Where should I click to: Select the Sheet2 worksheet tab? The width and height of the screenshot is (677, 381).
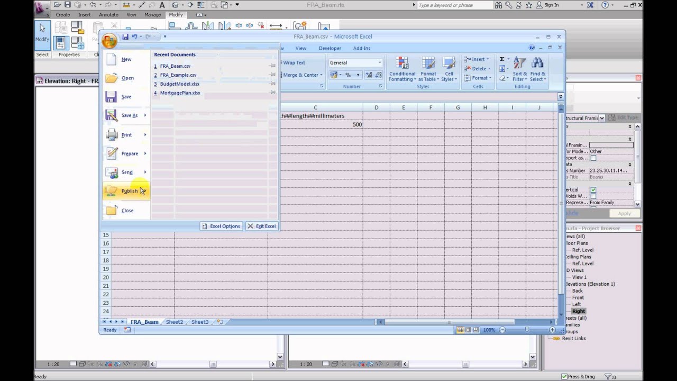(x=174, y=322)
